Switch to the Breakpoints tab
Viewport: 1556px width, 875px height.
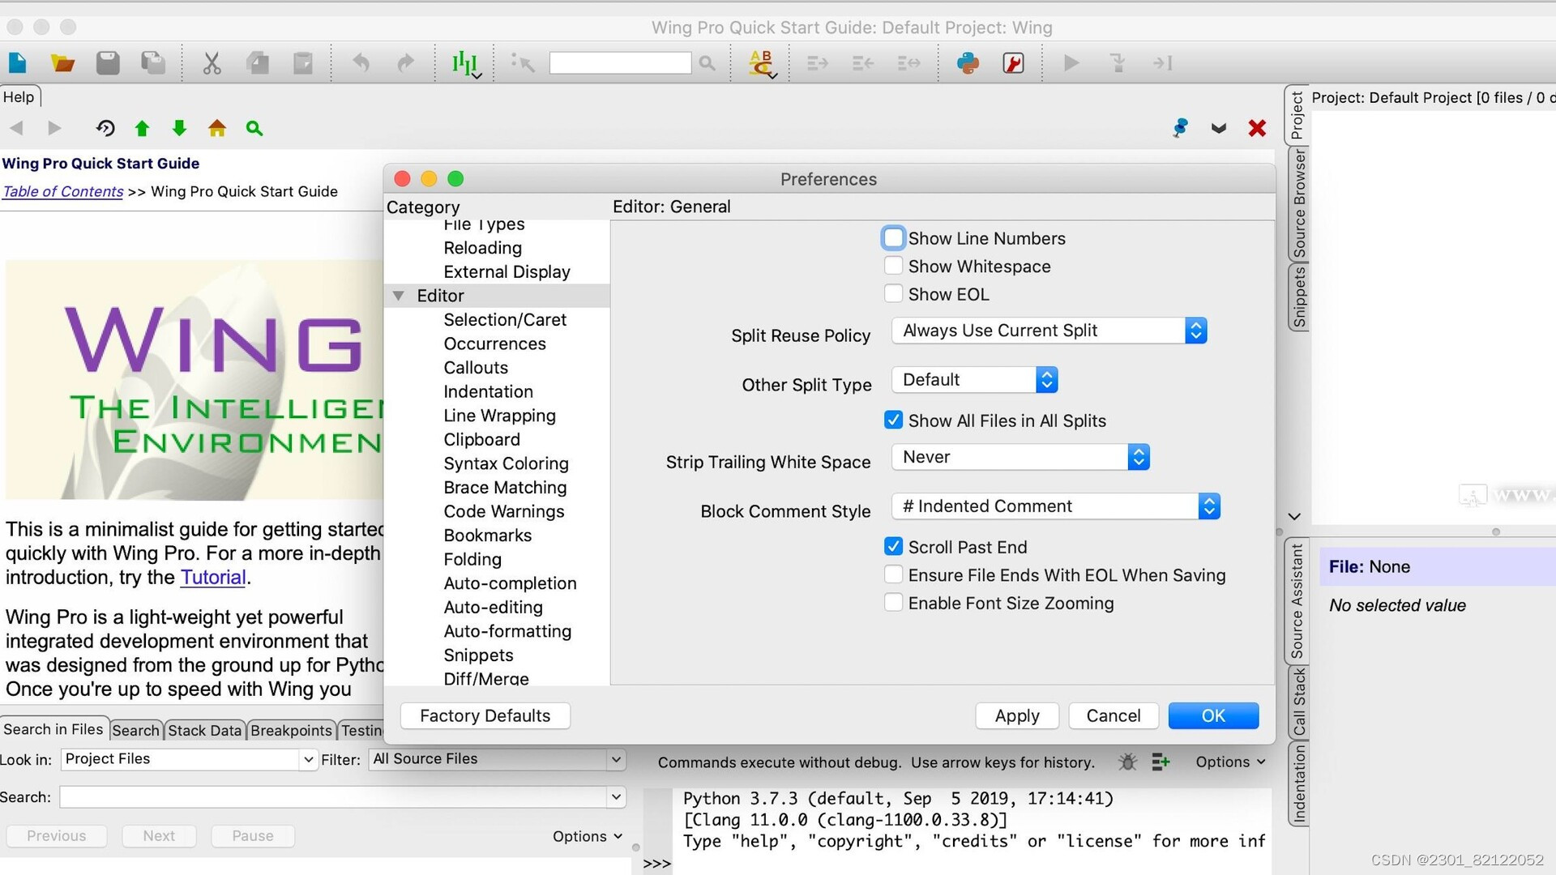(x=292, y=730)
